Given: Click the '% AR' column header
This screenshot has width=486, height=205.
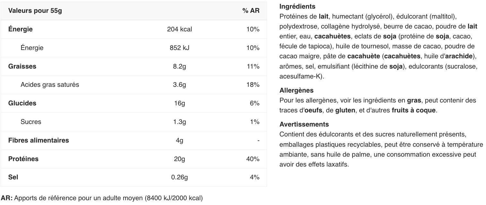Looking at the screenshot, I should (251, 11).
